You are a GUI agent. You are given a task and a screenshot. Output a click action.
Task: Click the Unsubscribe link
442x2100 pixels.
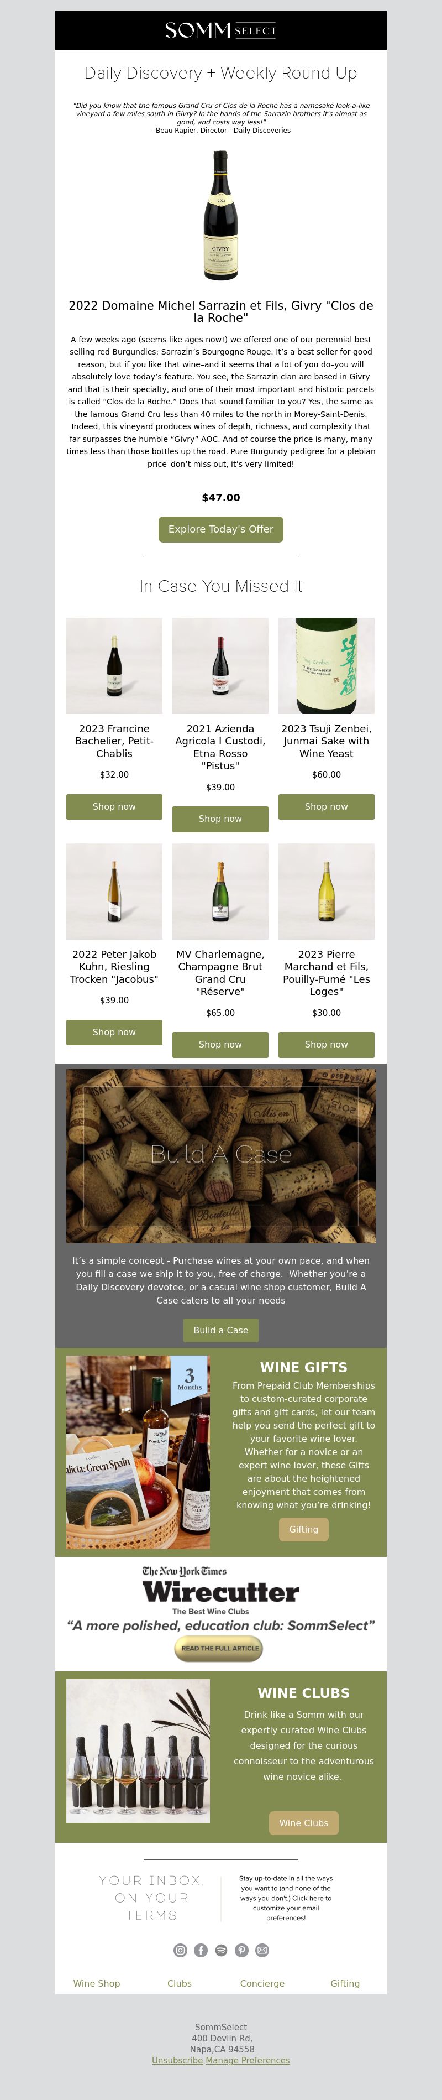pos(177,2060)
